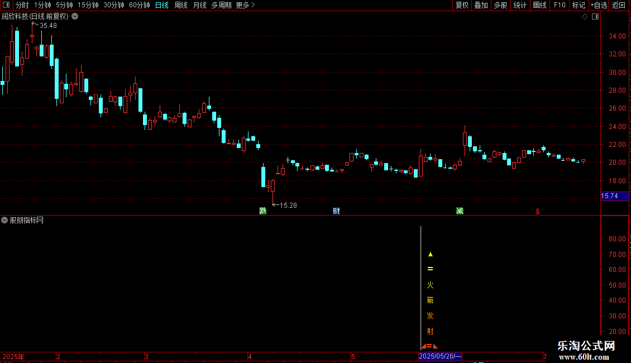Click the 20.00 indicator axis label

coord(617,332)
